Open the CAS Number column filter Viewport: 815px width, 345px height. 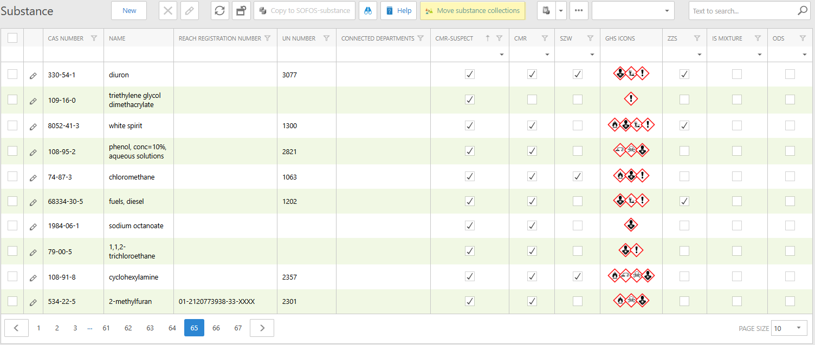(94, 38)
